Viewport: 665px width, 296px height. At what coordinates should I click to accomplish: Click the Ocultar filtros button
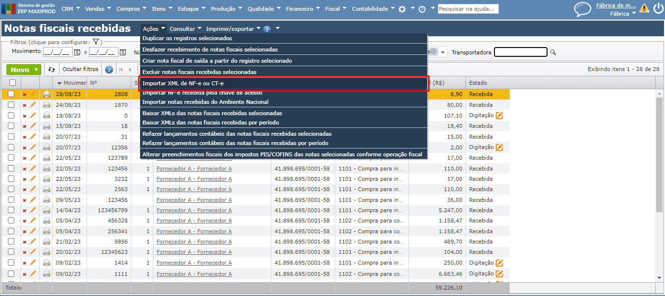pos(80,70)
